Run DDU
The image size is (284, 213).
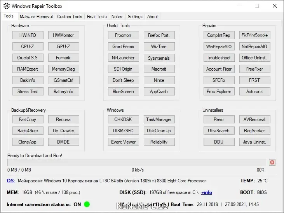coord(219,142)
